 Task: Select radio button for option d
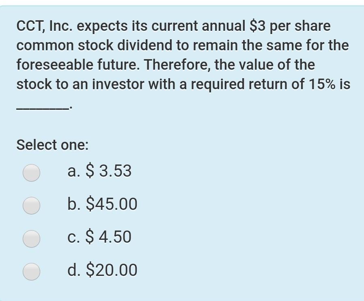coord(31,270)
